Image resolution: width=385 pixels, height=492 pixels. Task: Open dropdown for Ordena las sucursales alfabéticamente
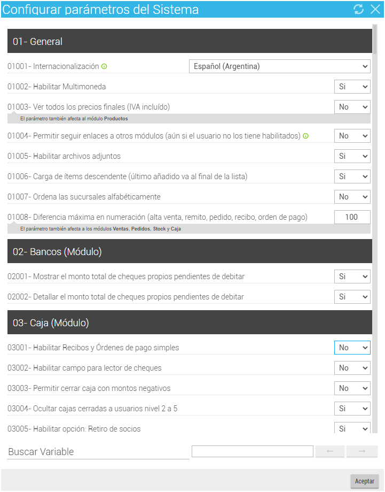(352, 197)
